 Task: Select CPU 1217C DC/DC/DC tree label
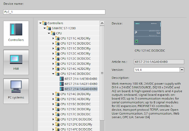[x=76, y=114]
